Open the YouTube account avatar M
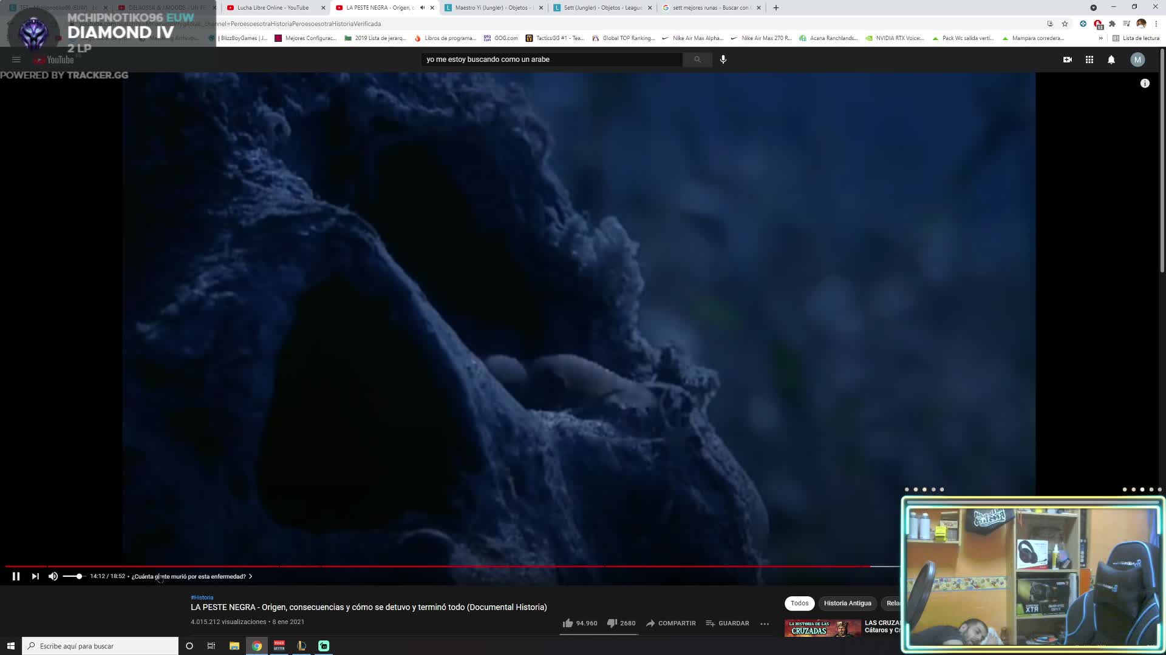Viewport: 1166px width, 655px height. pyautogui.click(x=1137, y=59)
